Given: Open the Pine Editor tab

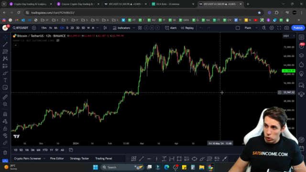Looking at the screenshot, I should pyautogui.click(x=57, y=159).
